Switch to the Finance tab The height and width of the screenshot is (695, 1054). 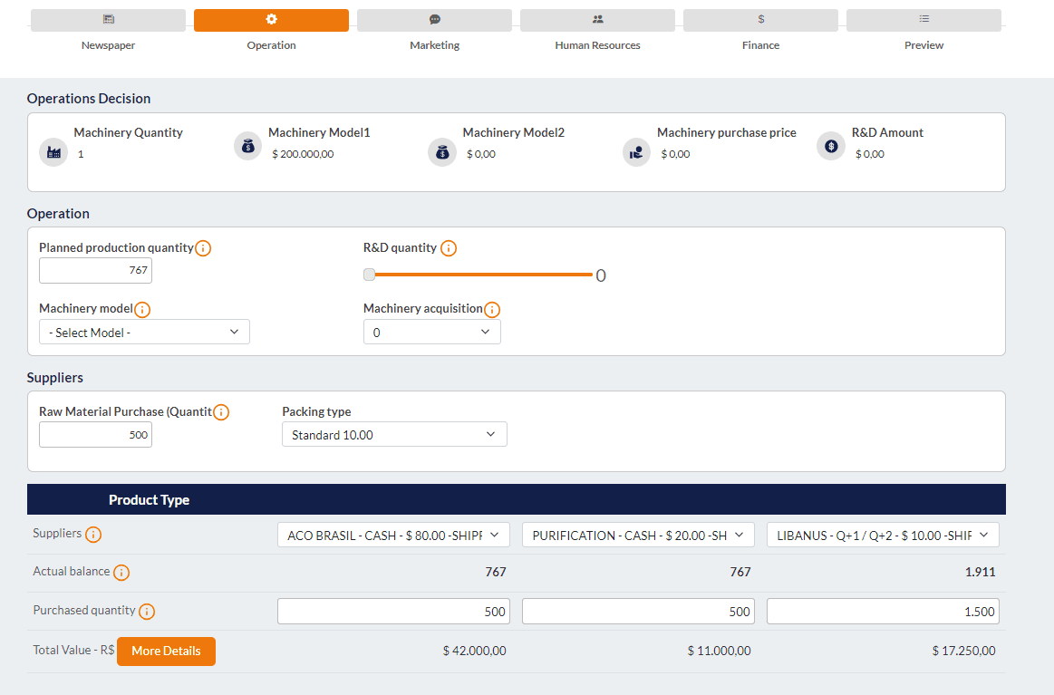(x=760, y=19)
